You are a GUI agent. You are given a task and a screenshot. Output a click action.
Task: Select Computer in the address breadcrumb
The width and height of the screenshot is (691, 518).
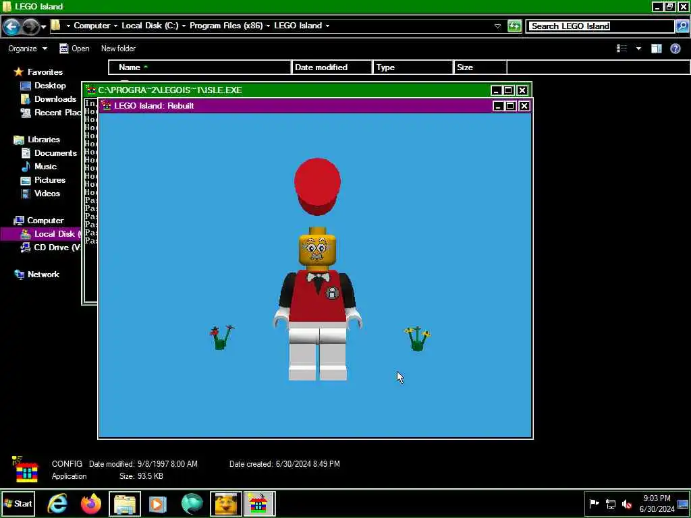pos(92,26)
